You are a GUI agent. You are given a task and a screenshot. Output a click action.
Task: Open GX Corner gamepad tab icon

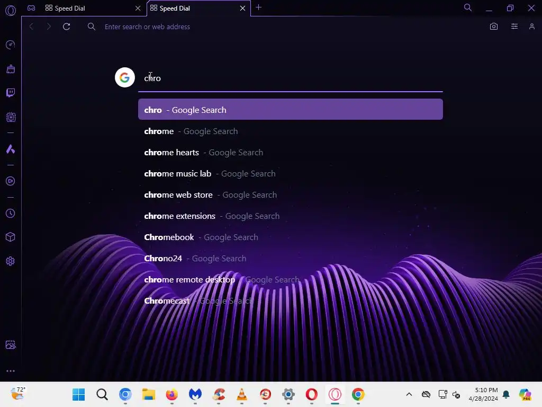point(31,8)
